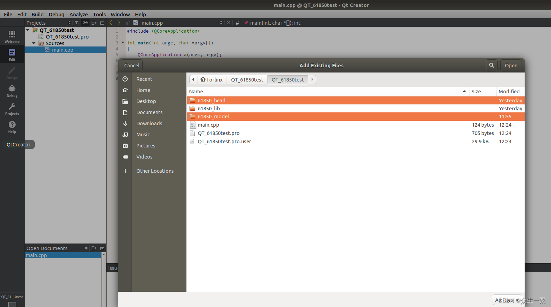
Task: Select main.cpp in the file list
Action: [356, 125]
